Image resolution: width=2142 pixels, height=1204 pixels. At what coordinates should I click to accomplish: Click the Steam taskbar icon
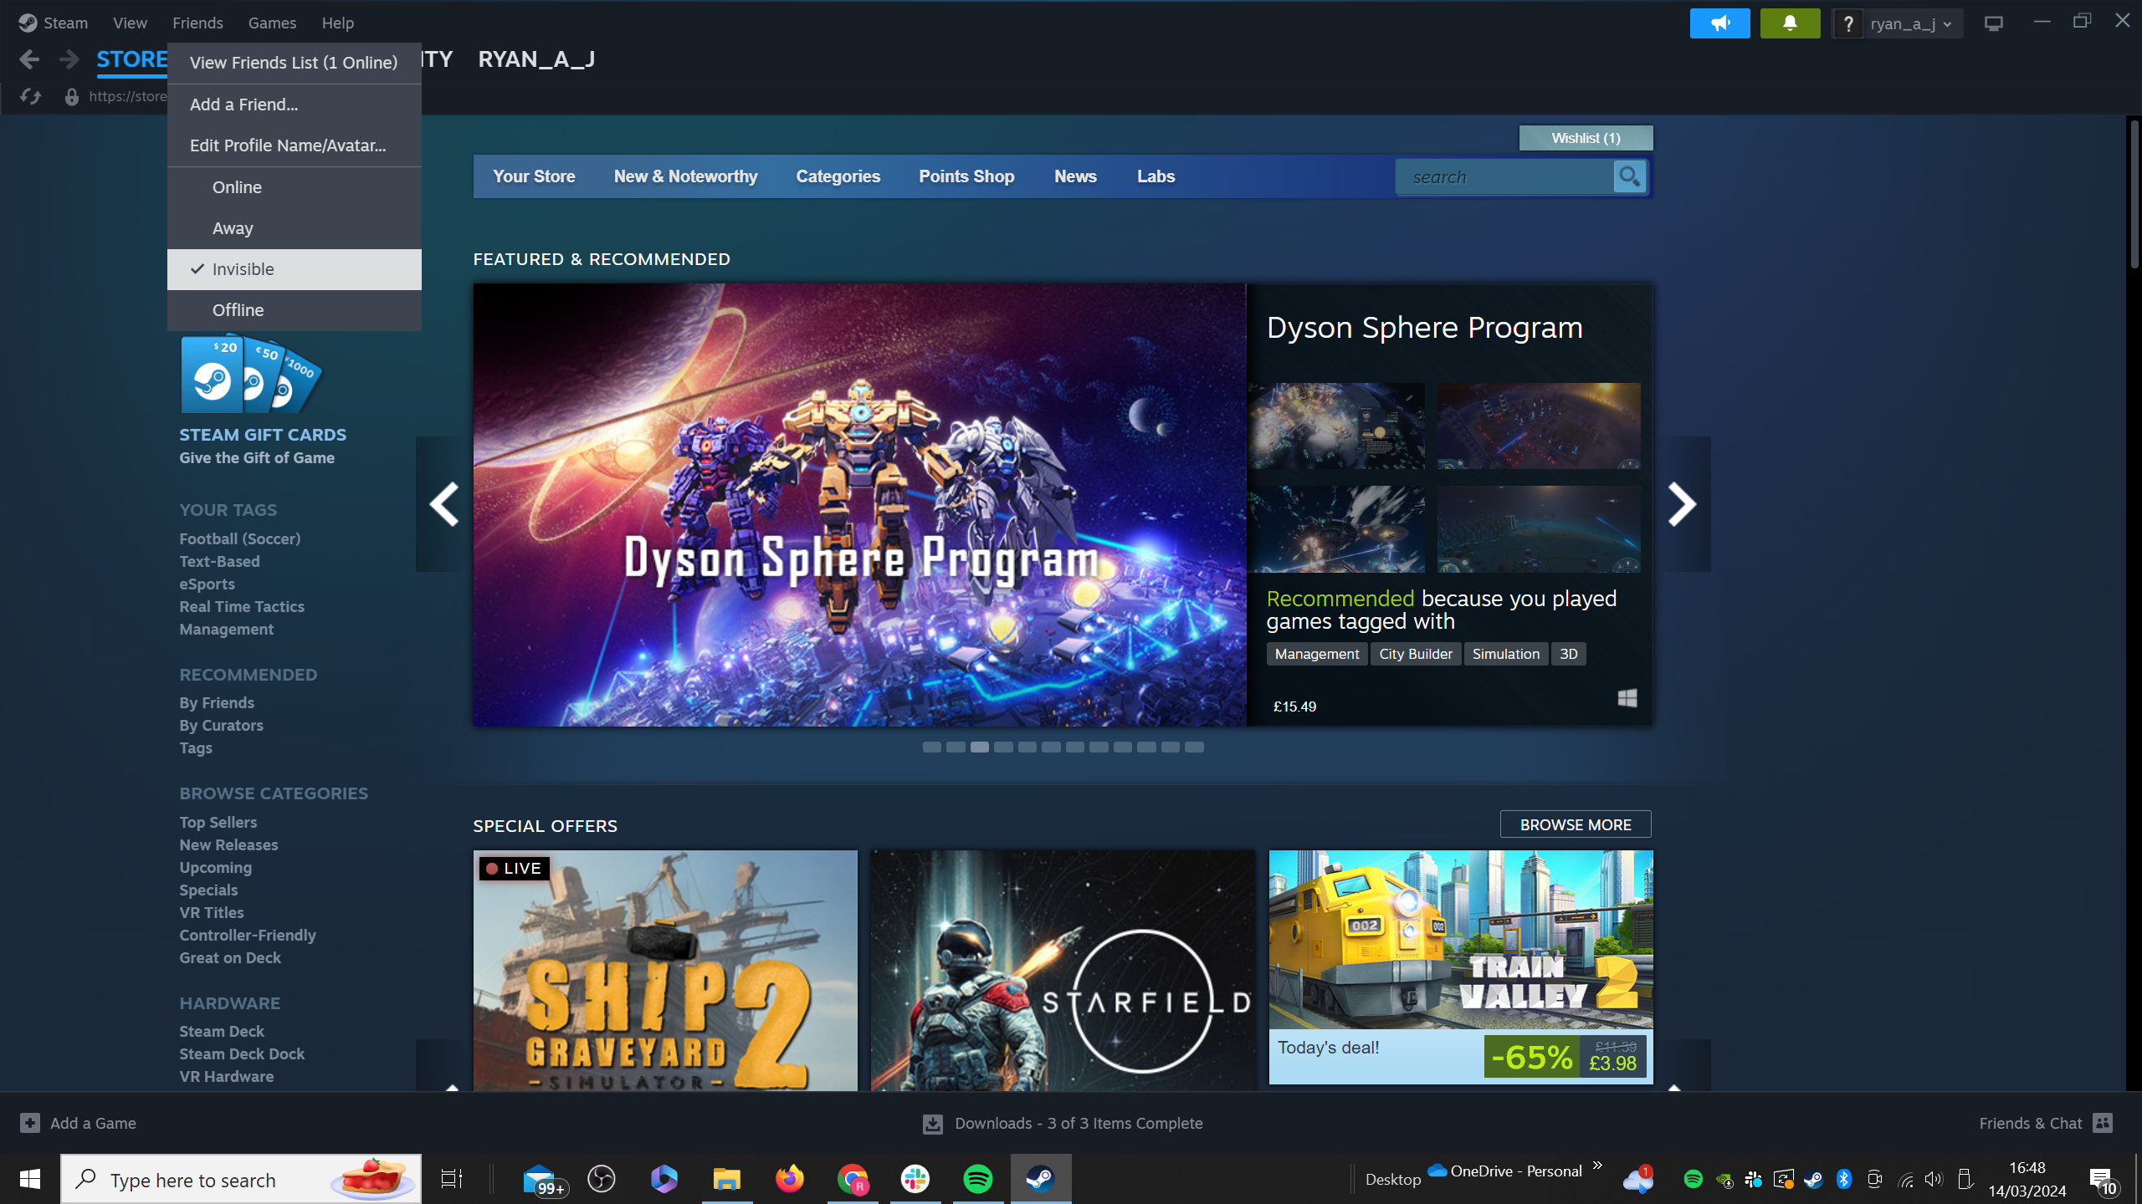(1040, 1179)
